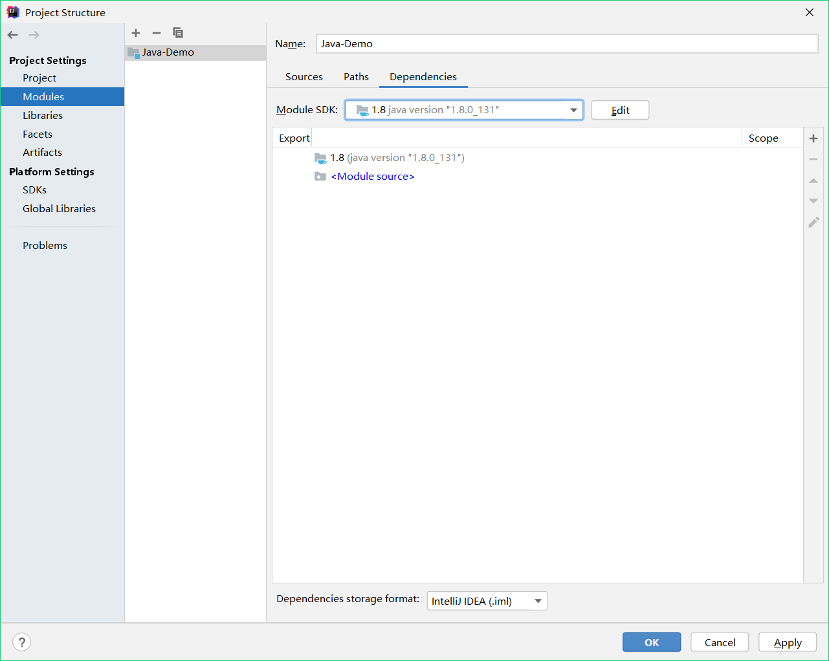This screenshot has width=829, height=661.
Task: Click the Java-Demo module folder icon
Action: [133, 52]
